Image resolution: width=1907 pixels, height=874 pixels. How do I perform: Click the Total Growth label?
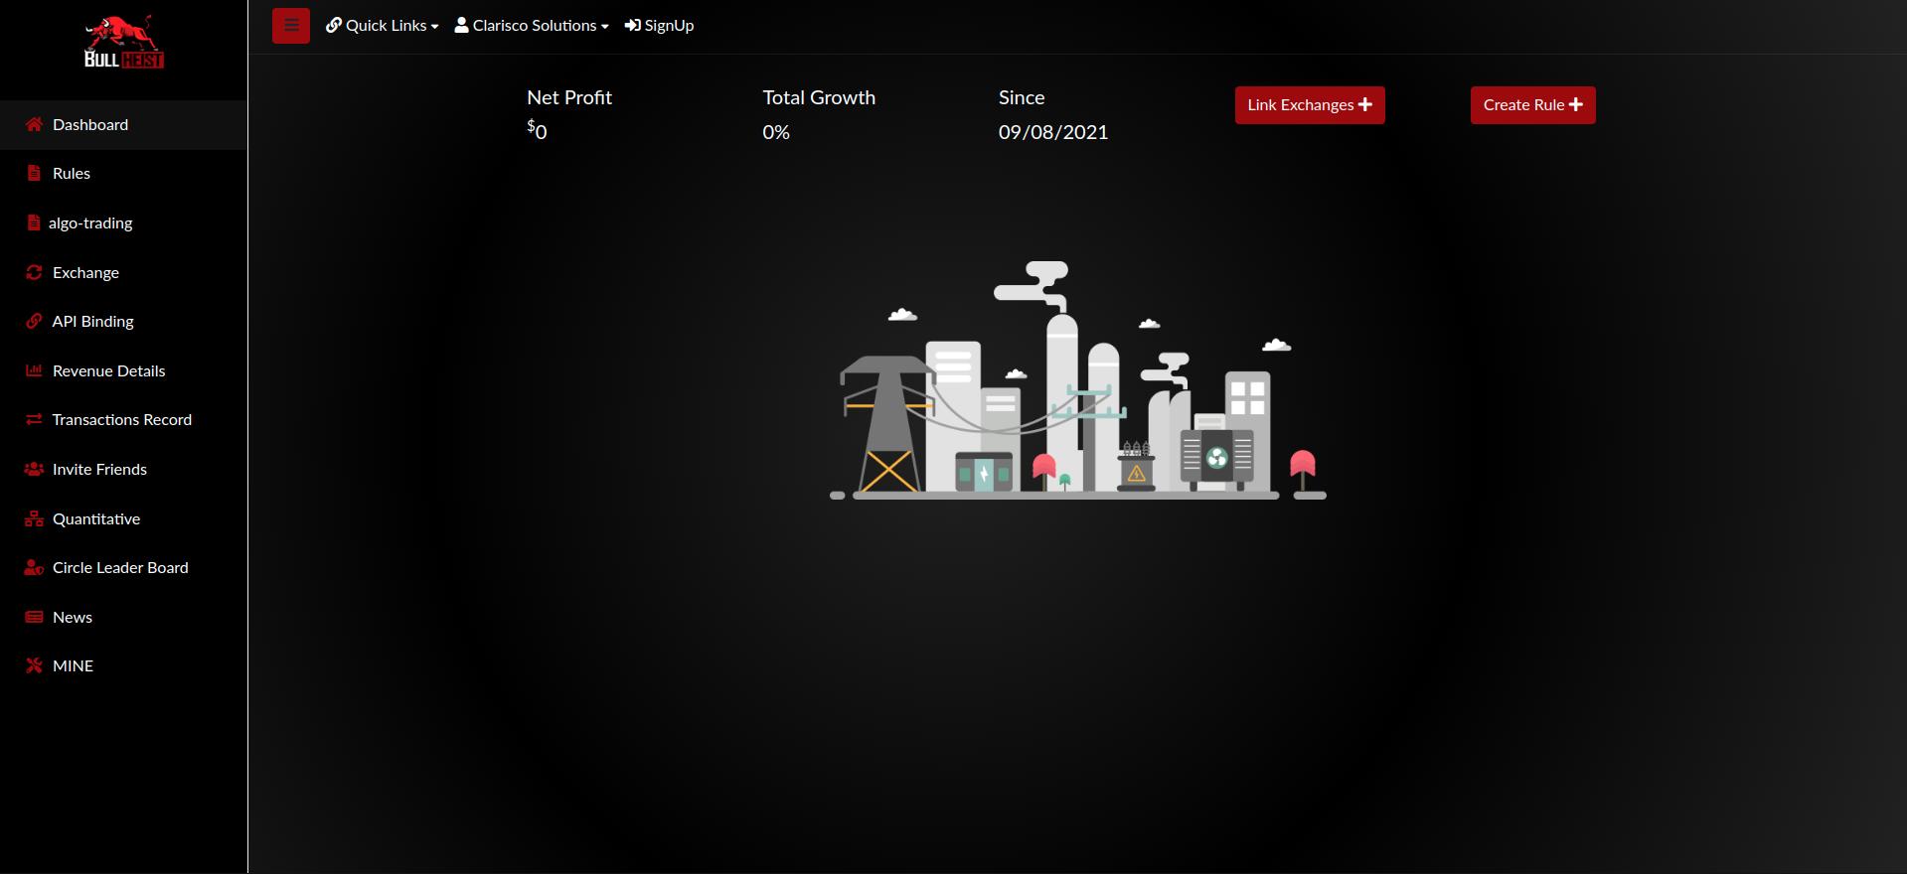tap(819, 97)
